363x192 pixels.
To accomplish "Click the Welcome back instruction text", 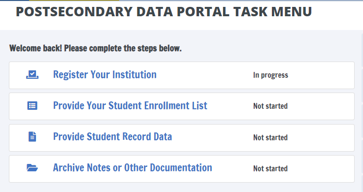I will [x=96, y=48].
